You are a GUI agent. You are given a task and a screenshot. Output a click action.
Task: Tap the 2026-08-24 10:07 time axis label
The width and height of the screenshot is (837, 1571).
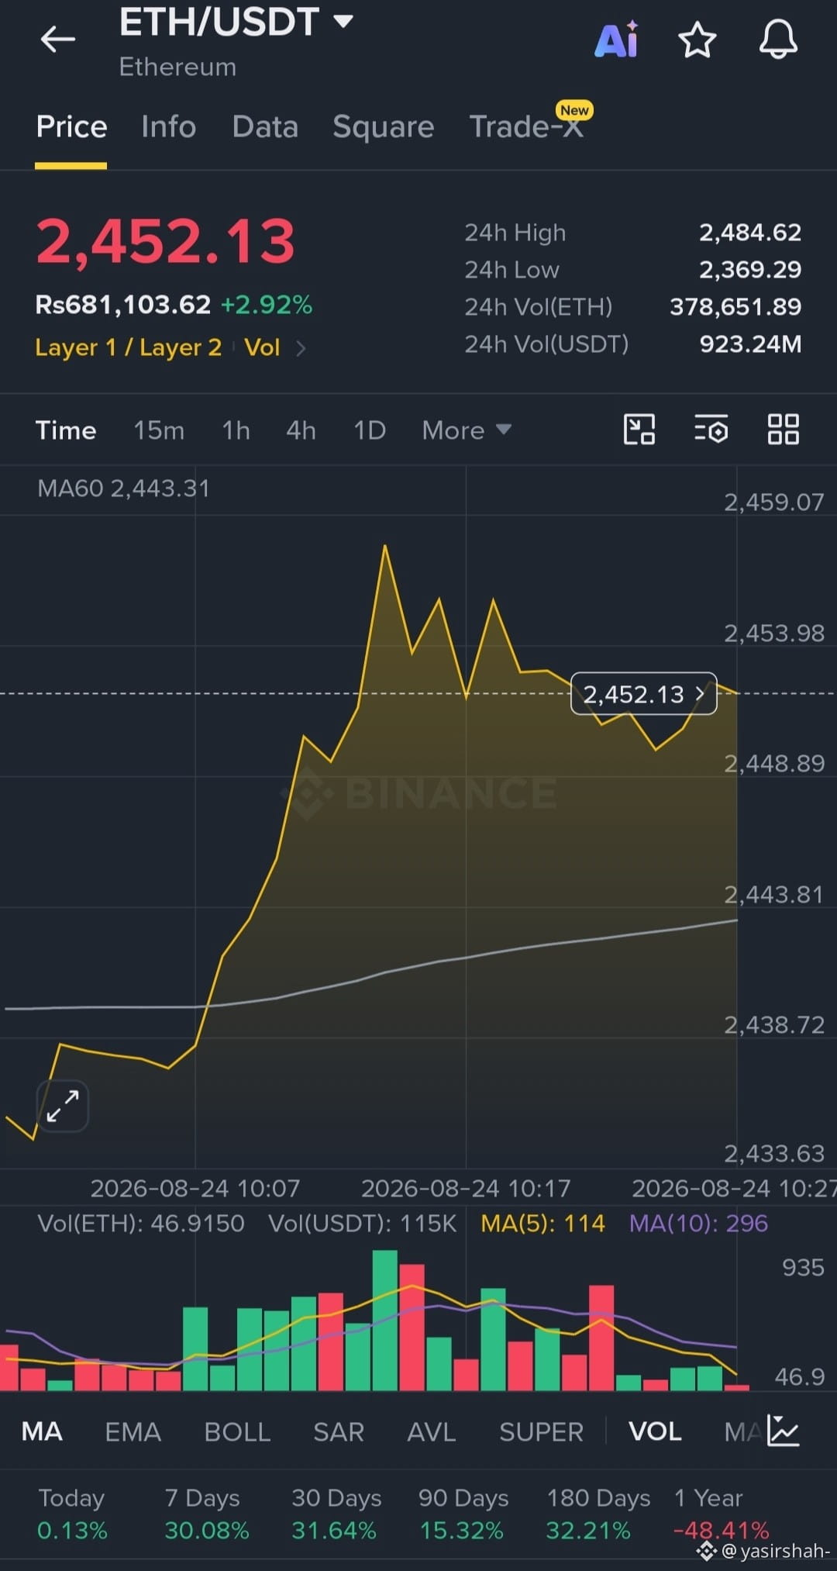195,1189
